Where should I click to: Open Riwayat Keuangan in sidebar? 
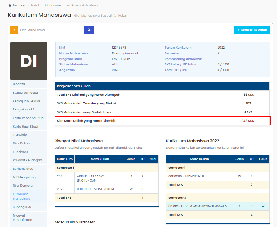pyautogui.click(x=29, y=160)
